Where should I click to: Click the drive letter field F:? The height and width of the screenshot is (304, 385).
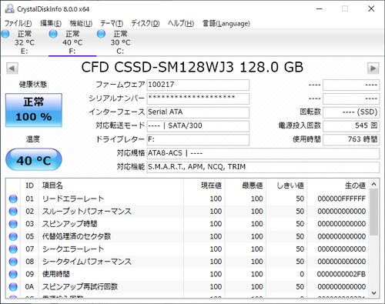coord(198,140)
